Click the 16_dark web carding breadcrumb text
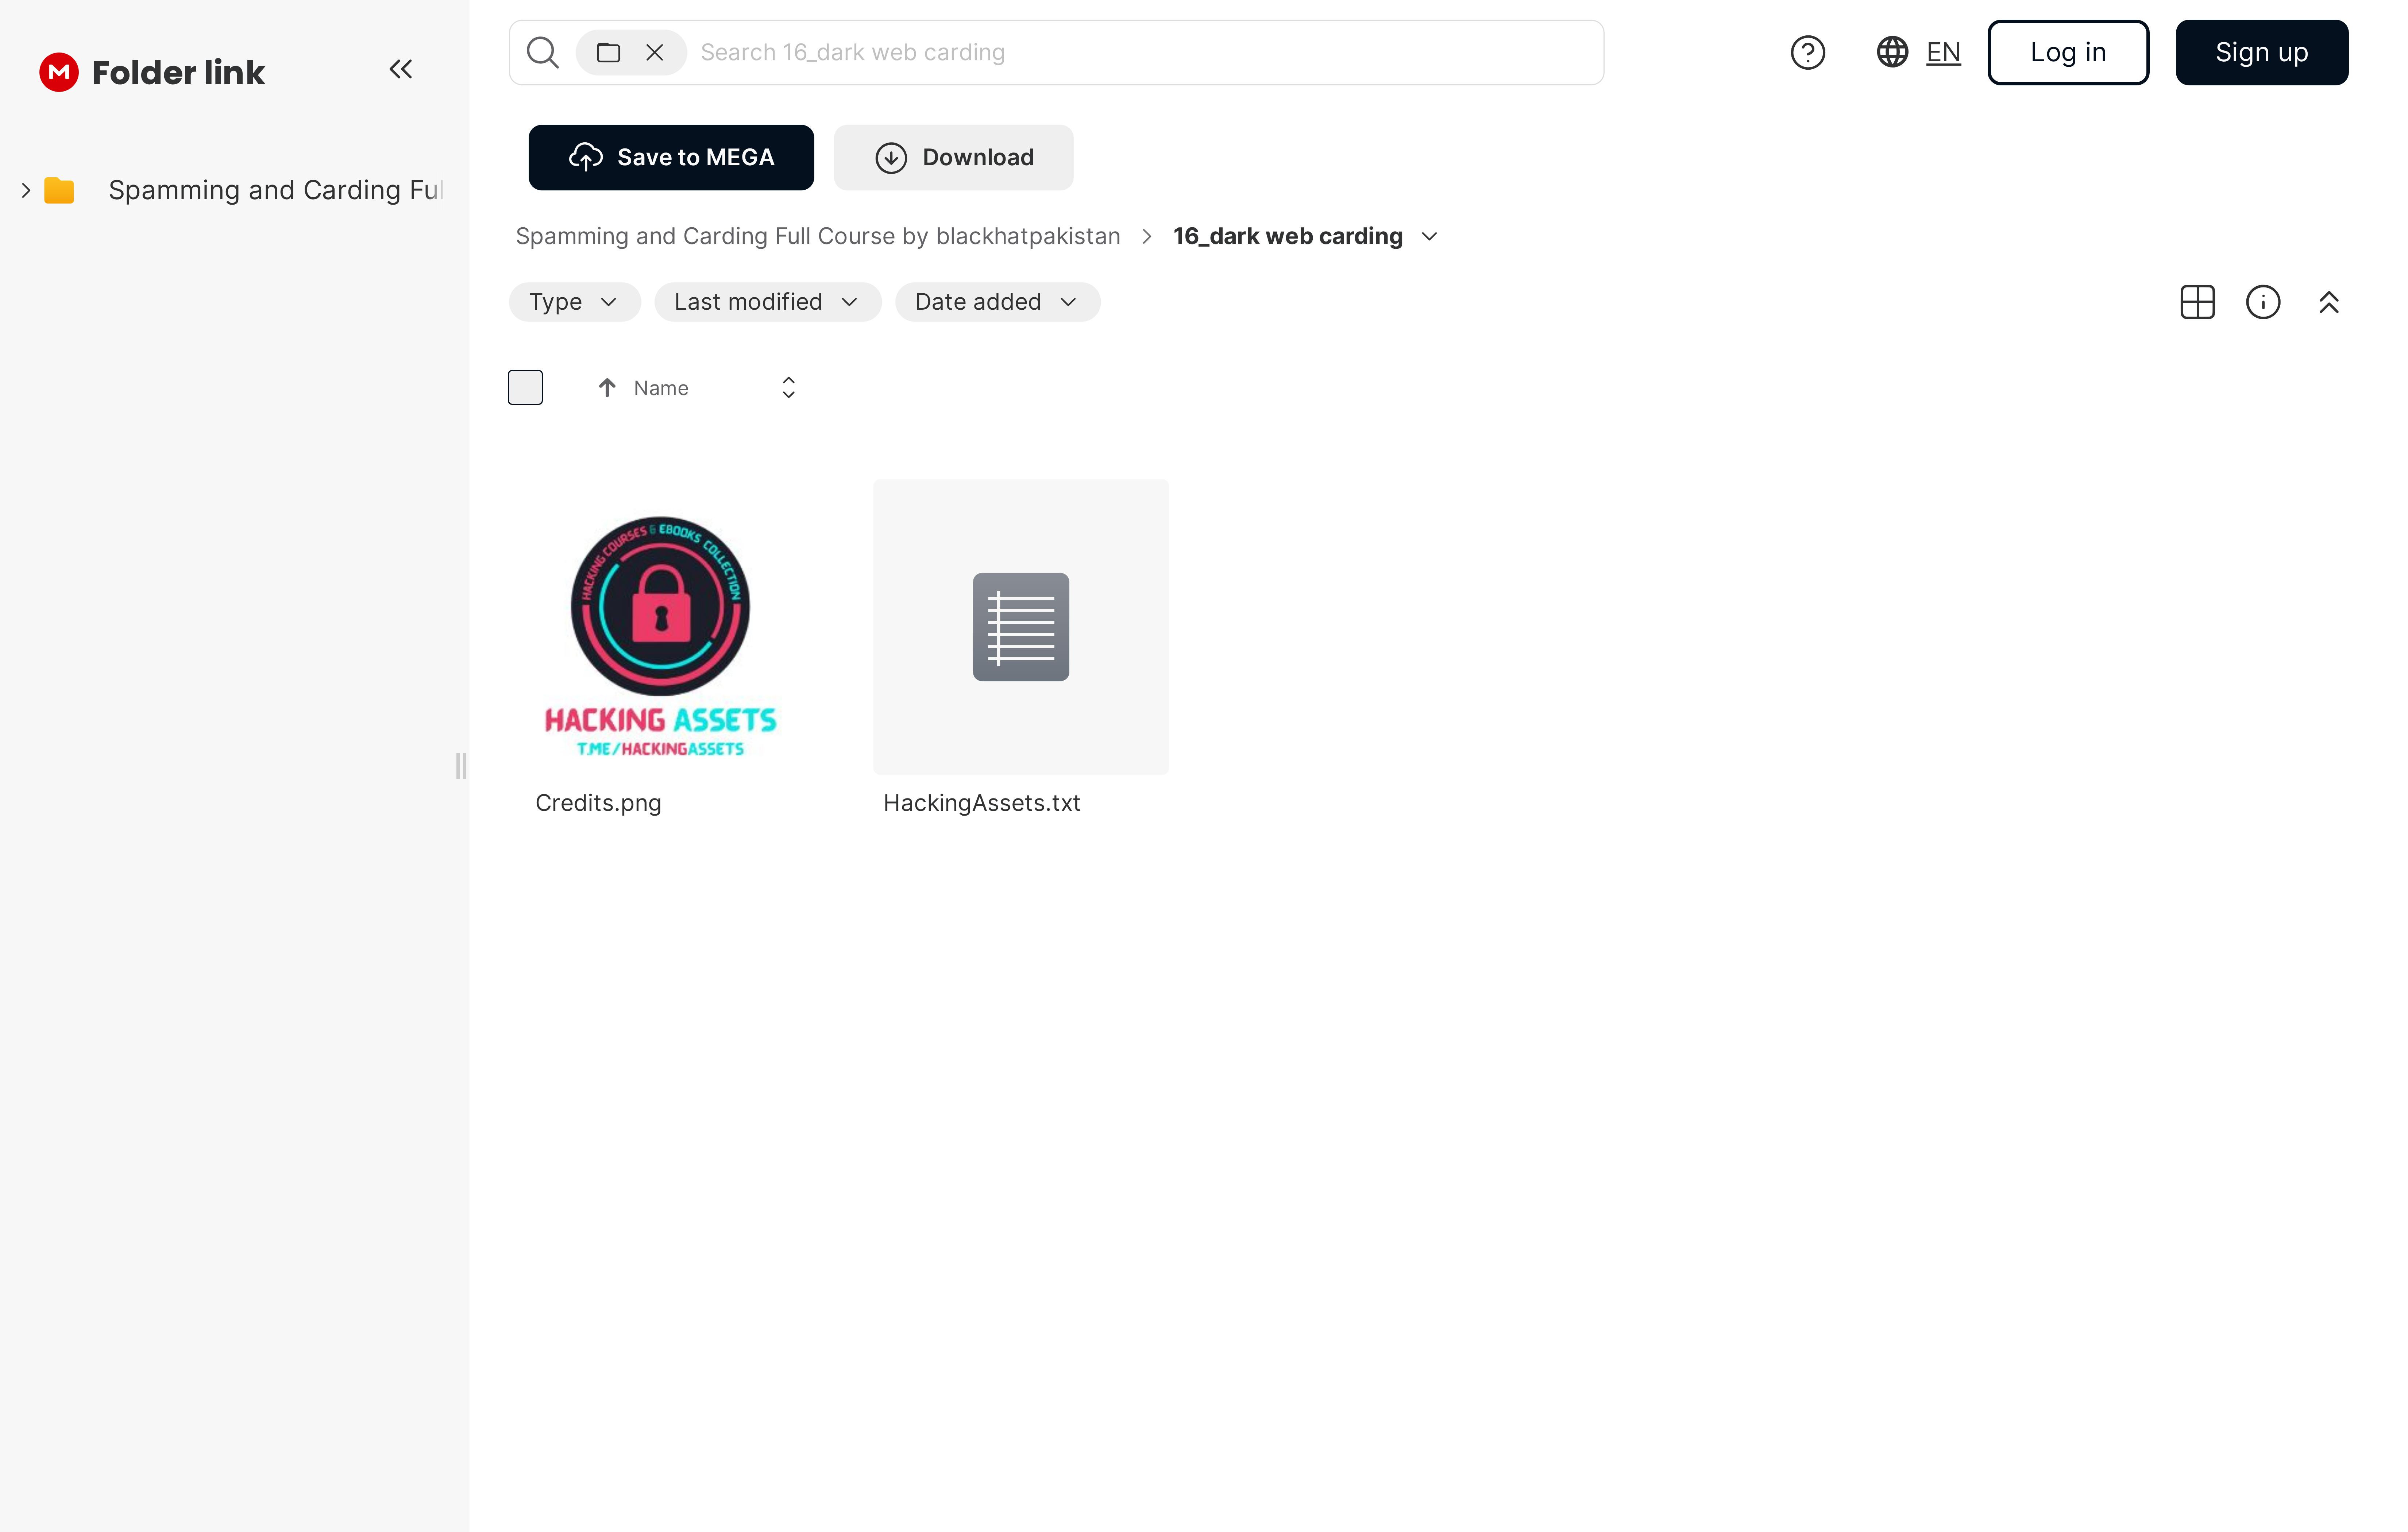 click(x=1288, y=236)
